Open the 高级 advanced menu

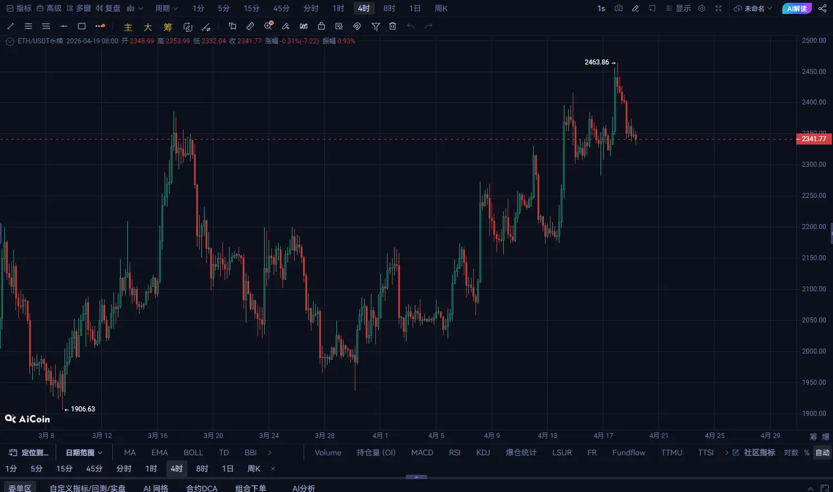click(x=49, y=8)
